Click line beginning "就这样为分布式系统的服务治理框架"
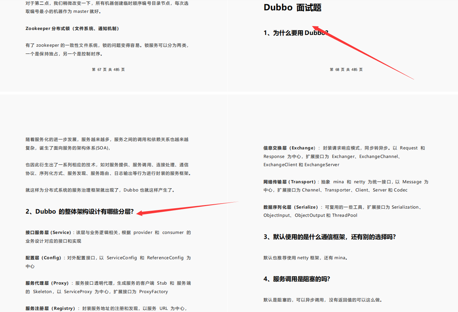This screenshot has height=312, width=458. pyautogui.click(x=100, y=190)
